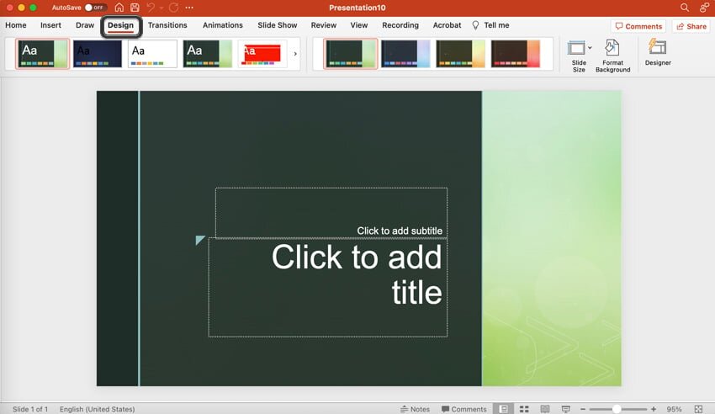The height and width of the screenshot is (414, 715).
Task: Start Slide Show from status bar icon
Action: point(565,409)
